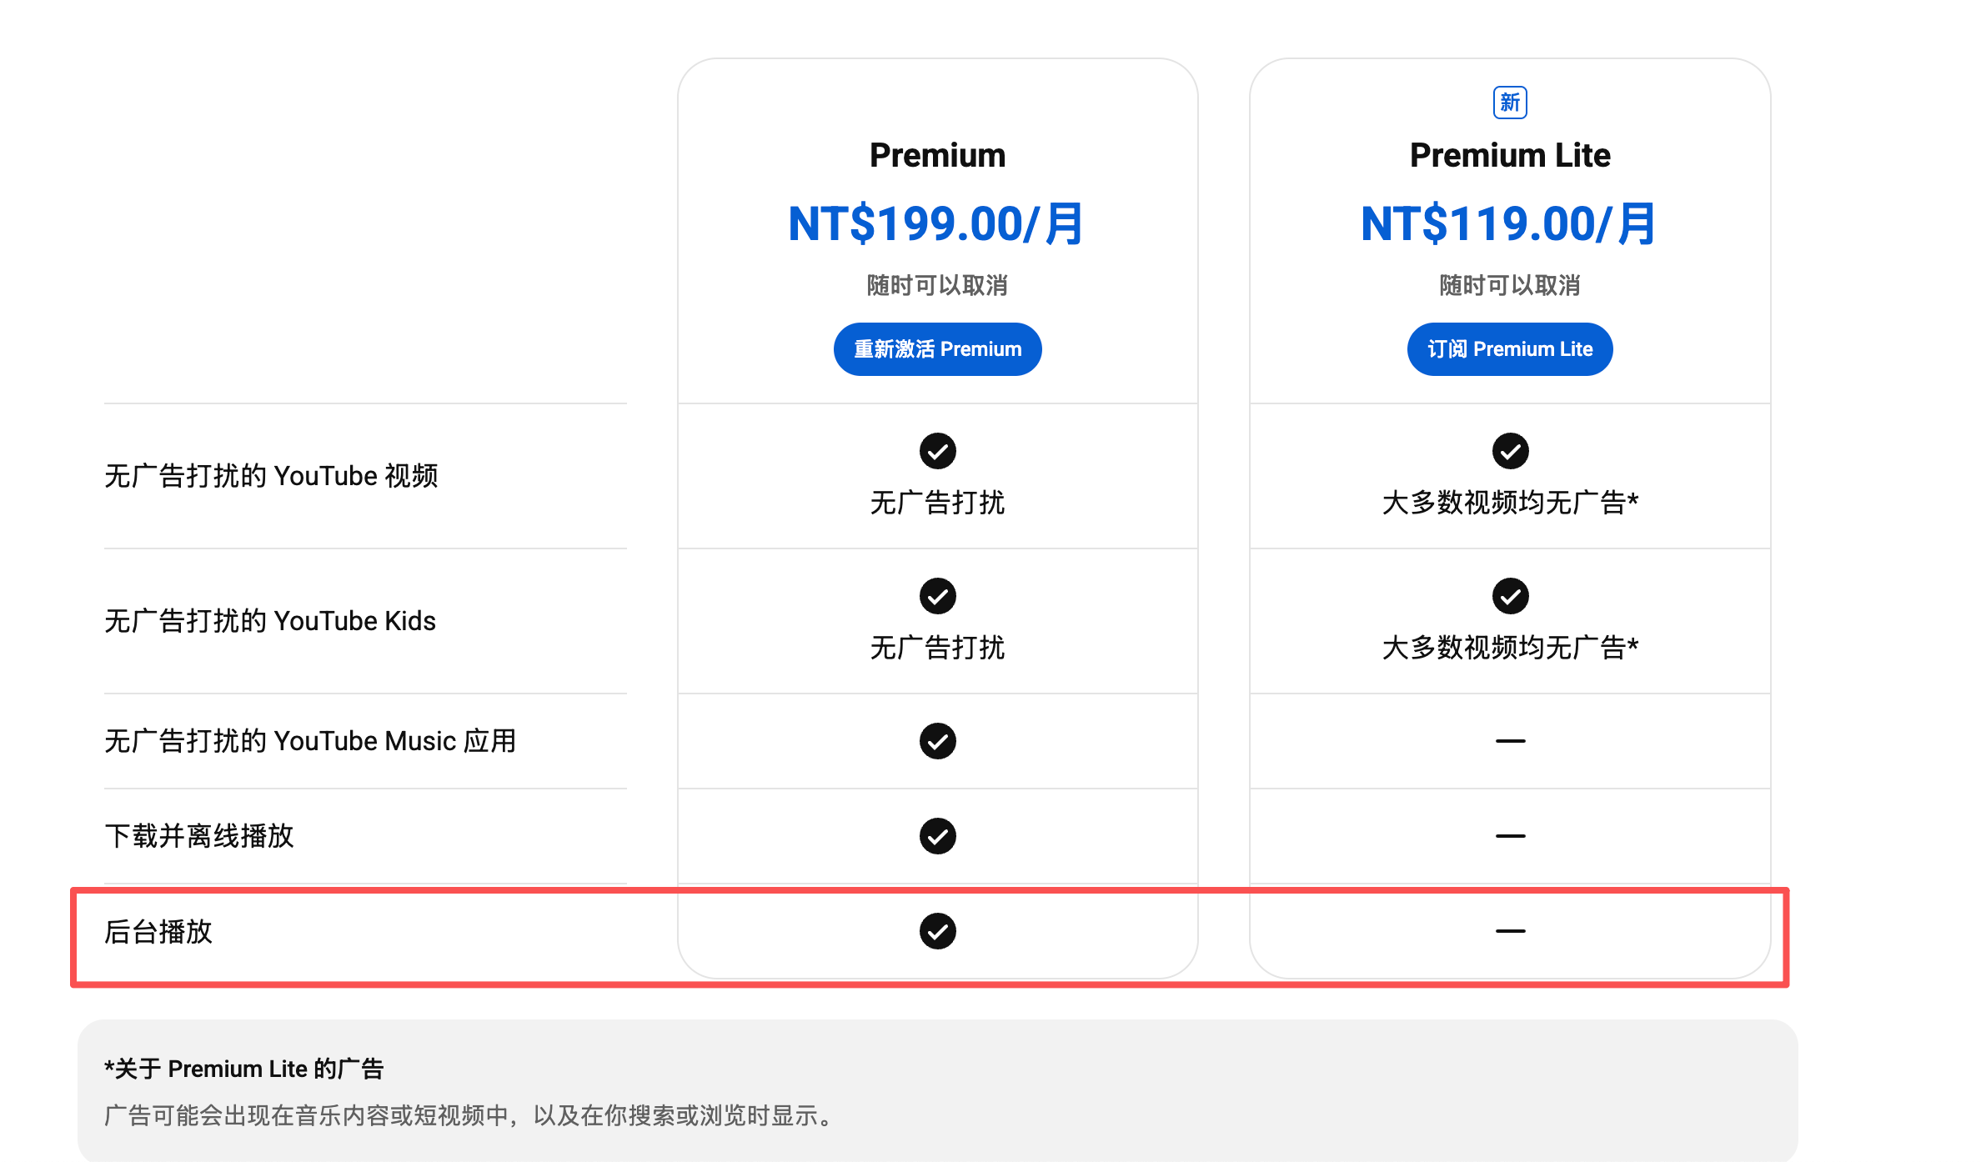The width and height of the screenshot is (1981, 1162).
Task: Click the Premium Lite plan heading
Action: point(1509,155)
